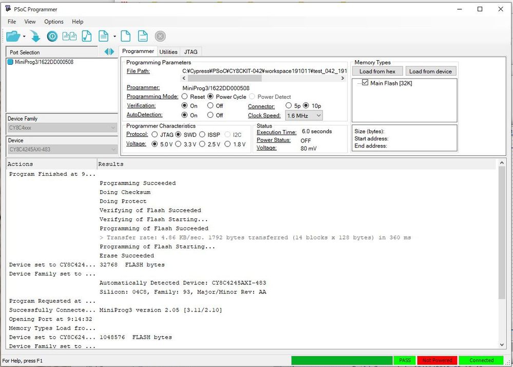This screenshot has width=513, height=367.
Task: Erase flash using the blank document icon
Action: click(x=126, y=36)
